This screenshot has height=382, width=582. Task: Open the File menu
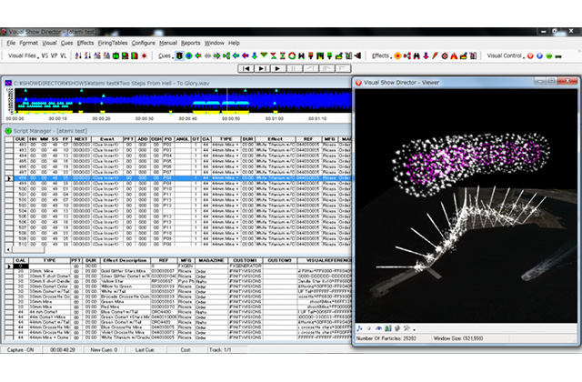point(11,43)
